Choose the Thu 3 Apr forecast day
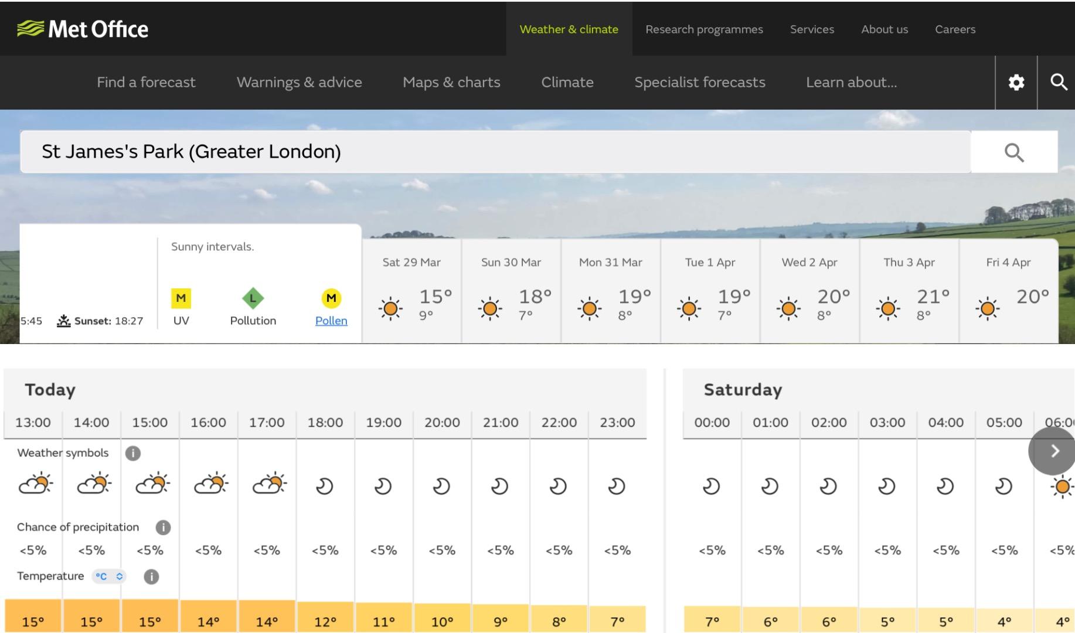This screenshot has height=633, width=1075. (x=909, y=291)
